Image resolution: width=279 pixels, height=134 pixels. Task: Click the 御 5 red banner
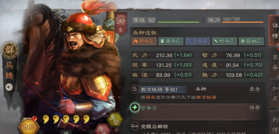121,23
